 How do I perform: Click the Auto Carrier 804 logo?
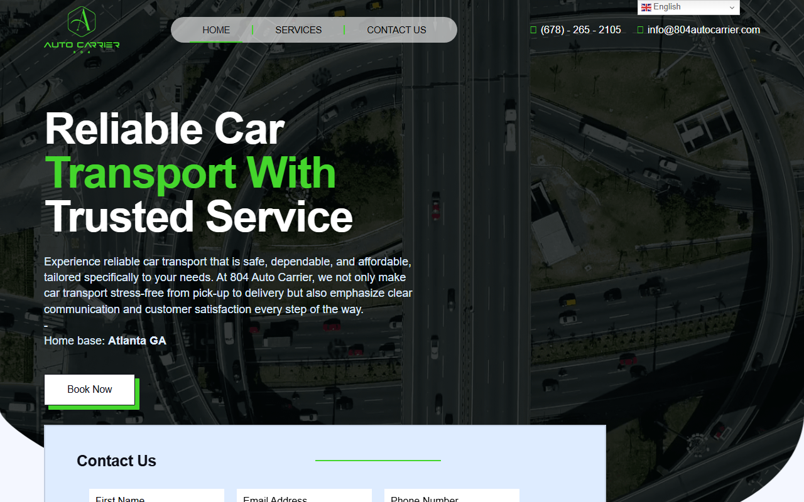pos(82,30)
